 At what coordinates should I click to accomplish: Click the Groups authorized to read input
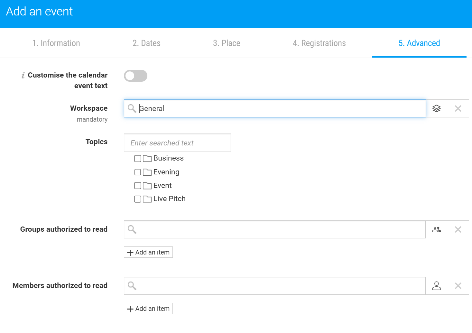tap(275, 229)
